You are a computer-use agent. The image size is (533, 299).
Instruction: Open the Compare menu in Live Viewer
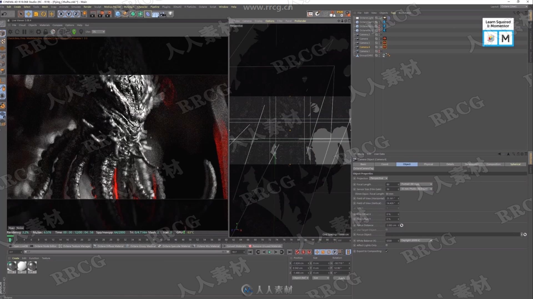[x=57, y=25]
